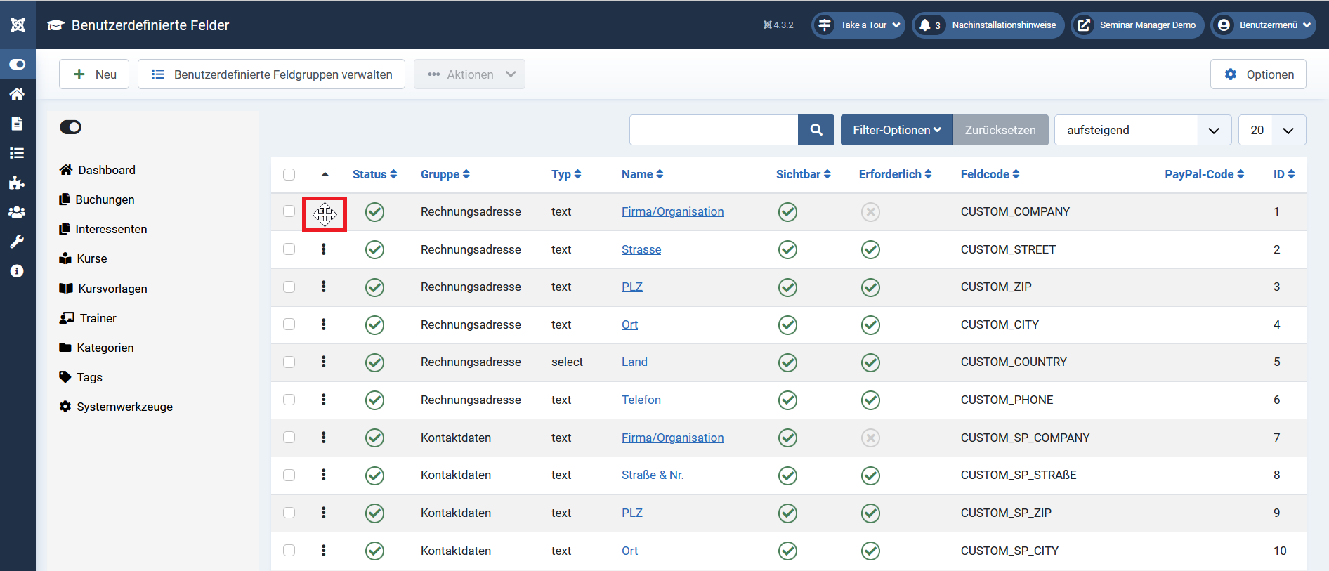Click the search magnifier button
The width and height of the screenshot is (1329, 571).
(x=816, y=130)
